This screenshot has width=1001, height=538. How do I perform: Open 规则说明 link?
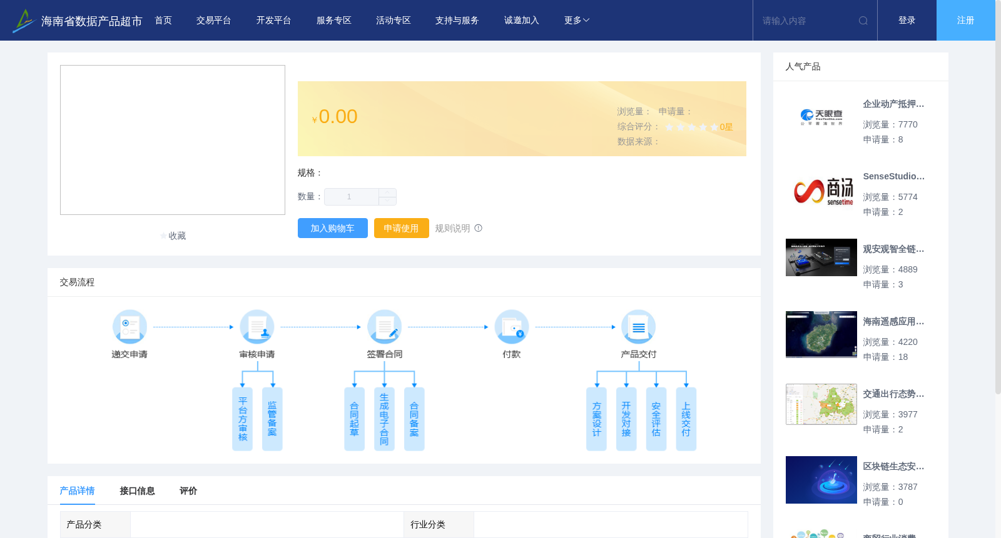tap(453, 228)
